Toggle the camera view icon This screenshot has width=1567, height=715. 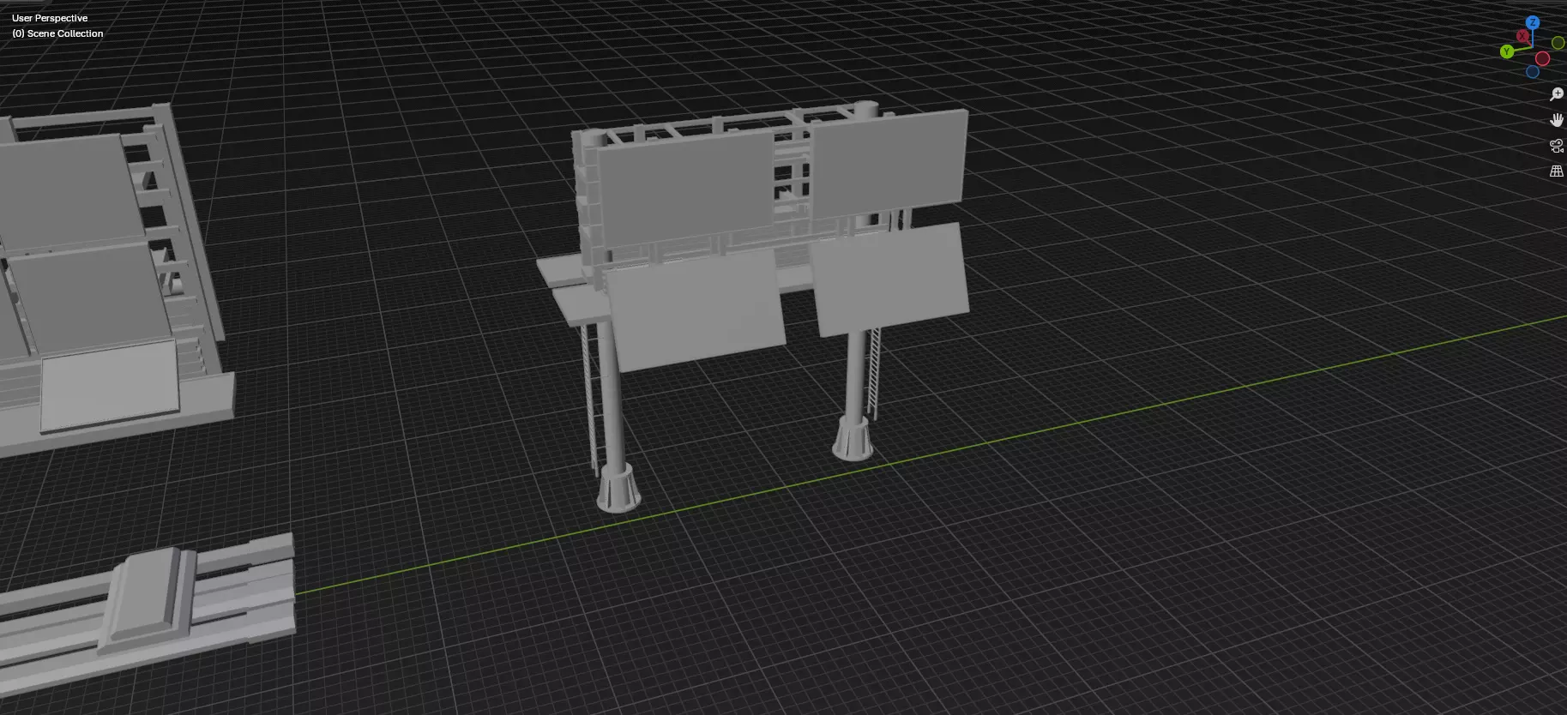[x=1557, y=146]
